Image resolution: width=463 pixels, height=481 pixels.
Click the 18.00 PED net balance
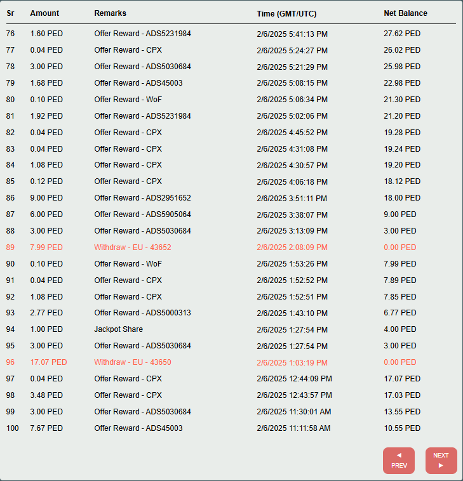coord(402,198)
